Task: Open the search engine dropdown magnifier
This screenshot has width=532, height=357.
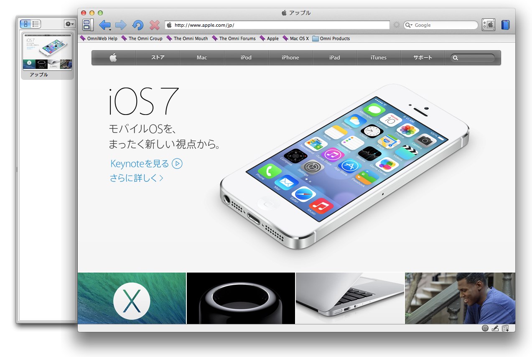Action: pos(408,25)
